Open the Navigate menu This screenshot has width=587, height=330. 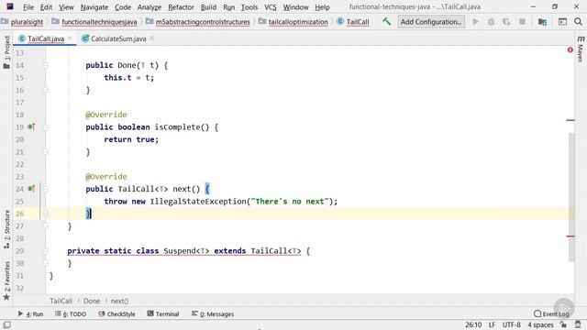pyautogui.click(x=94, y=7)
